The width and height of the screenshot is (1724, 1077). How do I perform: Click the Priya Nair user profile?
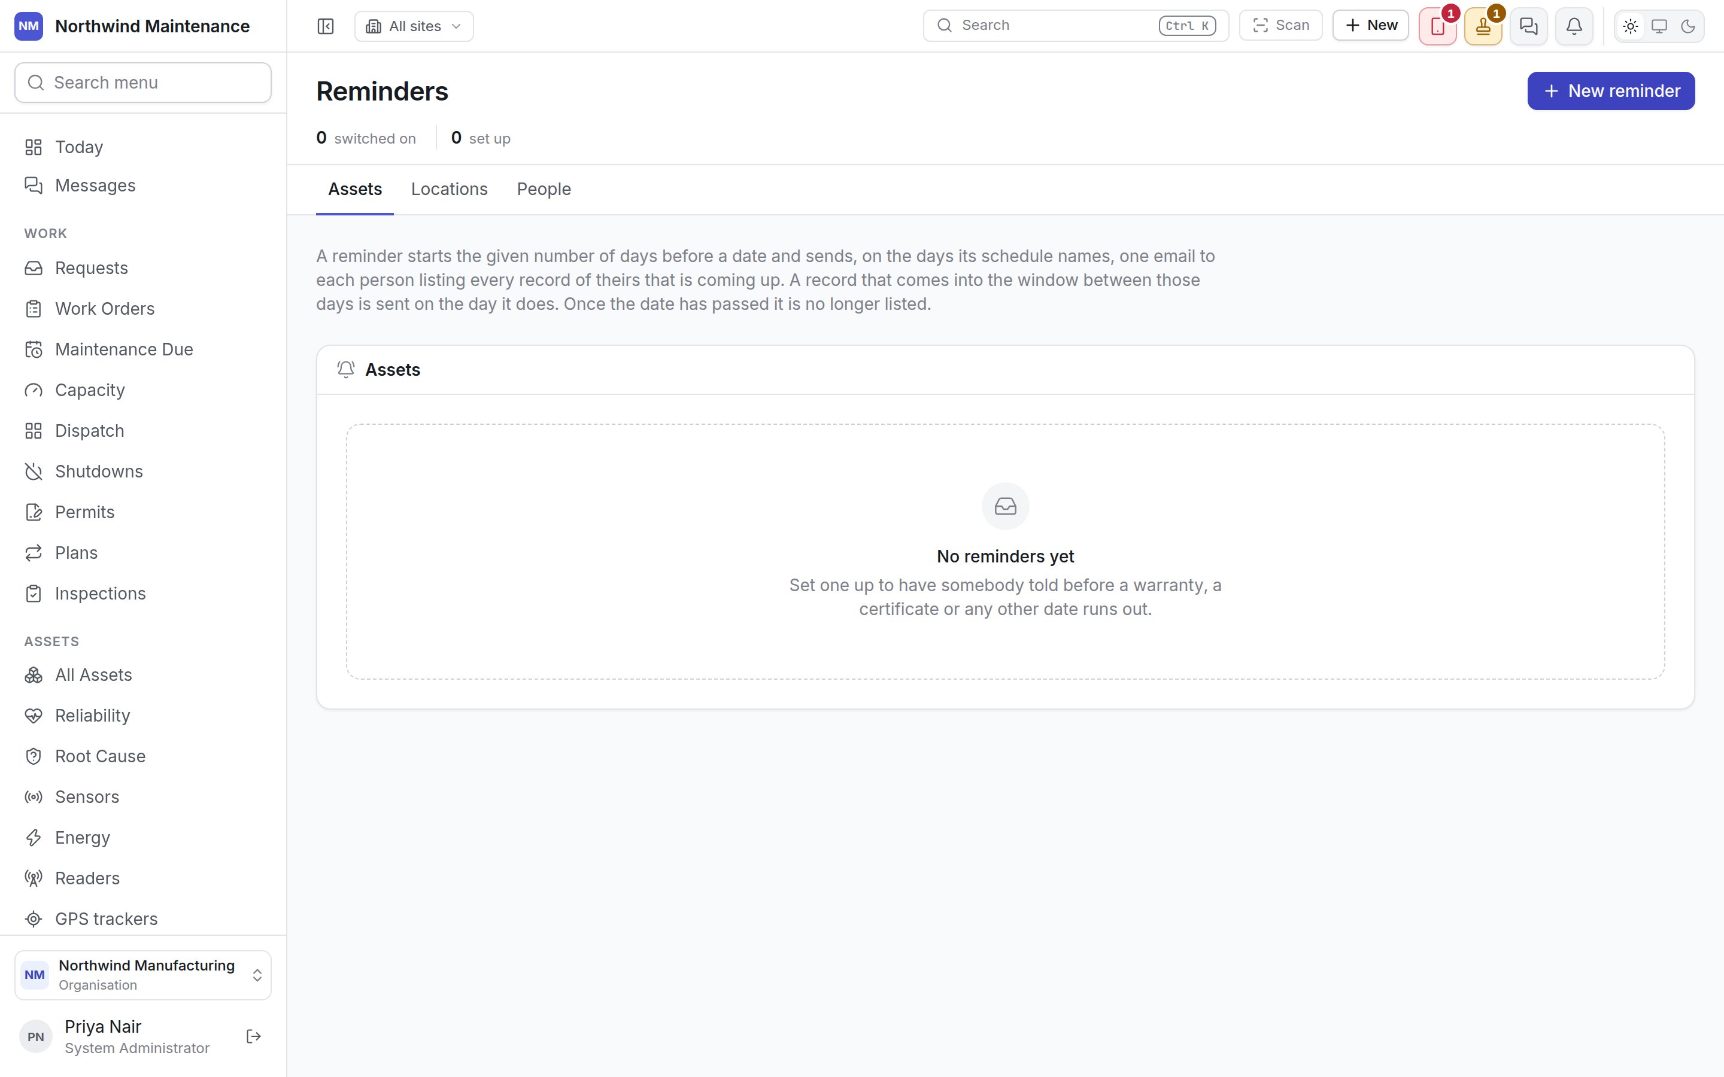click(125, 1036)
